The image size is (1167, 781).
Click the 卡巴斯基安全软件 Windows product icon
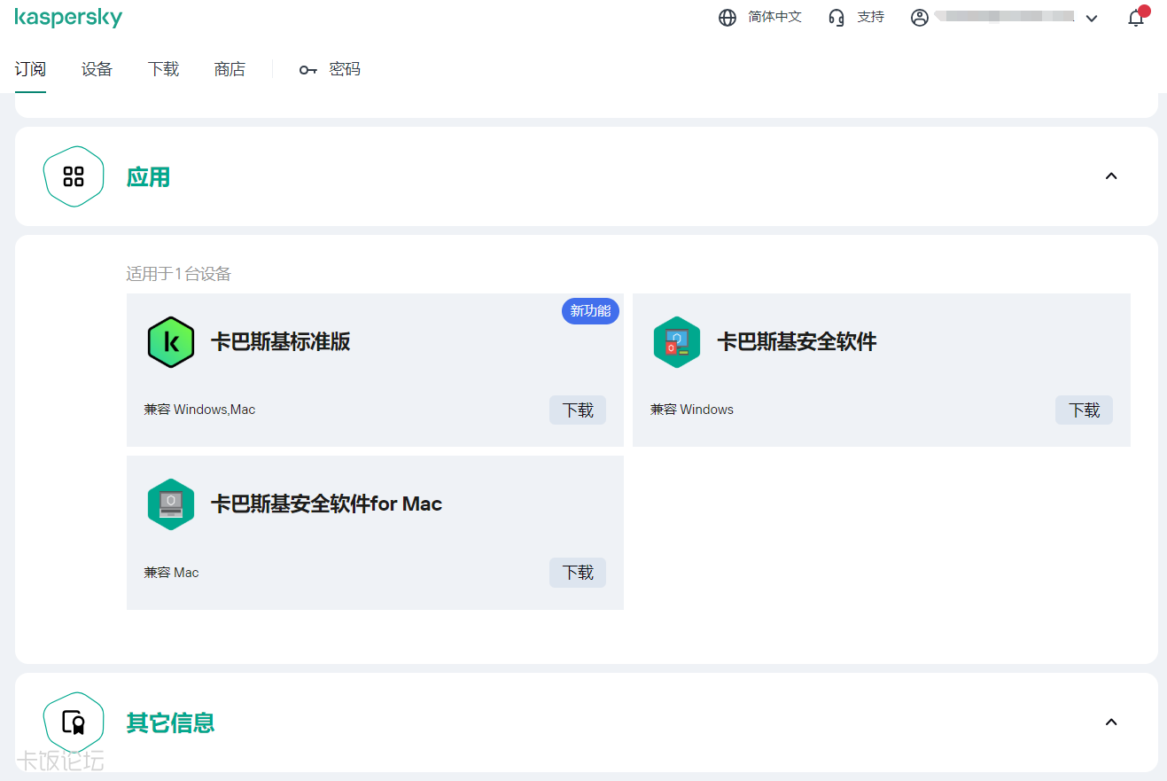tap(677, 342)
